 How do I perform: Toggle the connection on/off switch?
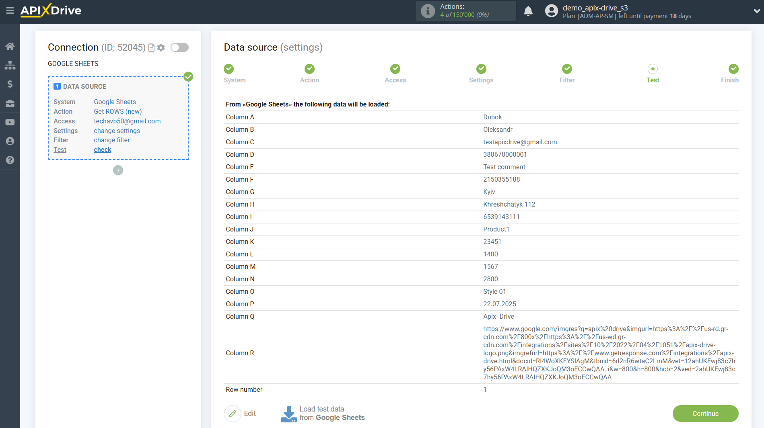click(x=179, y=47)
